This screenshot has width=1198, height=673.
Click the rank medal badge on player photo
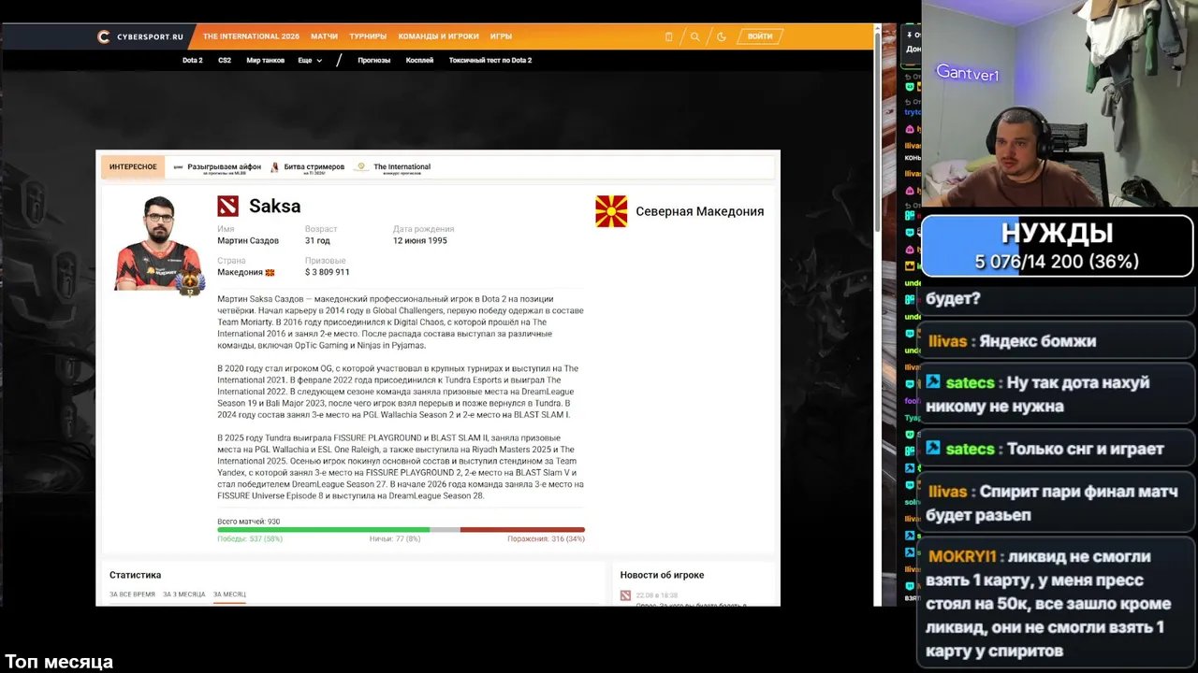190,283
